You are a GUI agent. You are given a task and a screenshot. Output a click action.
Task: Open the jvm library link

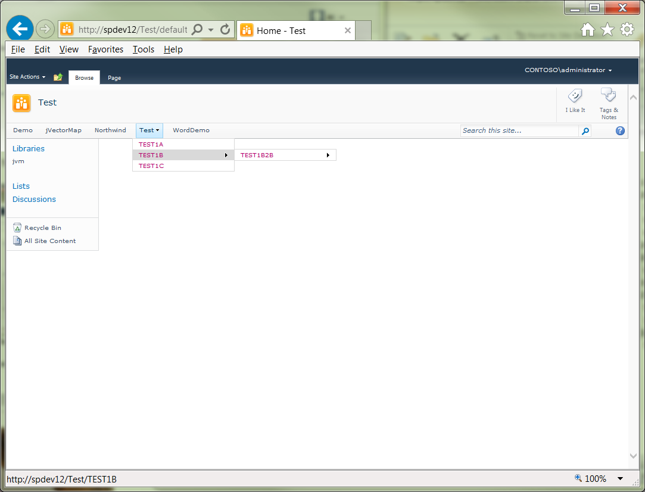tap(18, 161)
